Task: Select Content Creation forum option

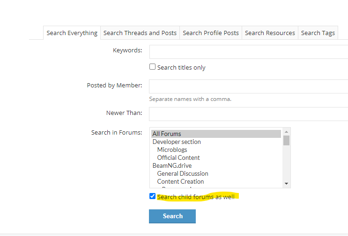Action: click(180, 182)
